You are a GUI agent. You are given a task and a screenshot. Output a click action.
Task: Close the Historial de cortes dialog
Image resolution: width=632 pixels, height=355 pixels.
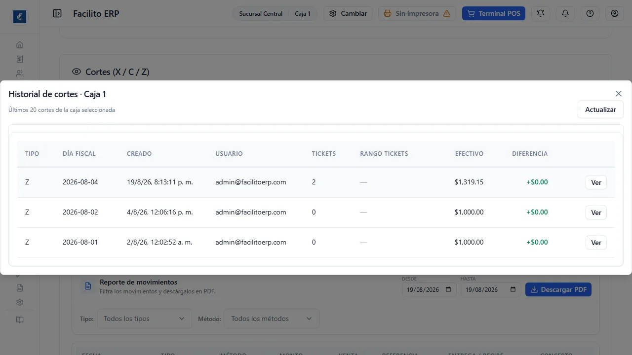pos(619,94)
